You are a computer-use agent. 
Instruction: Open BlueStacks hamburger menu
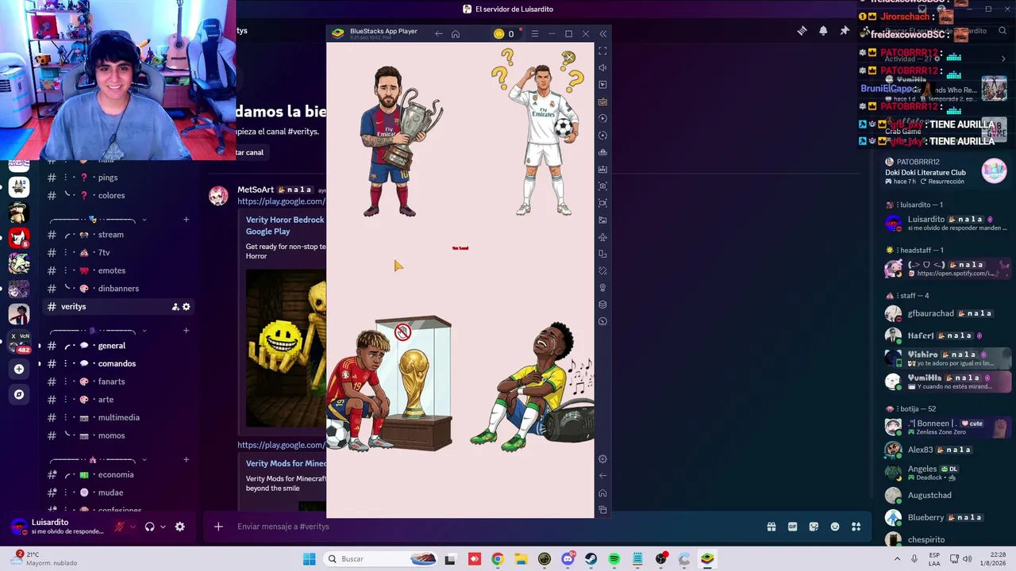pos(535,33)
